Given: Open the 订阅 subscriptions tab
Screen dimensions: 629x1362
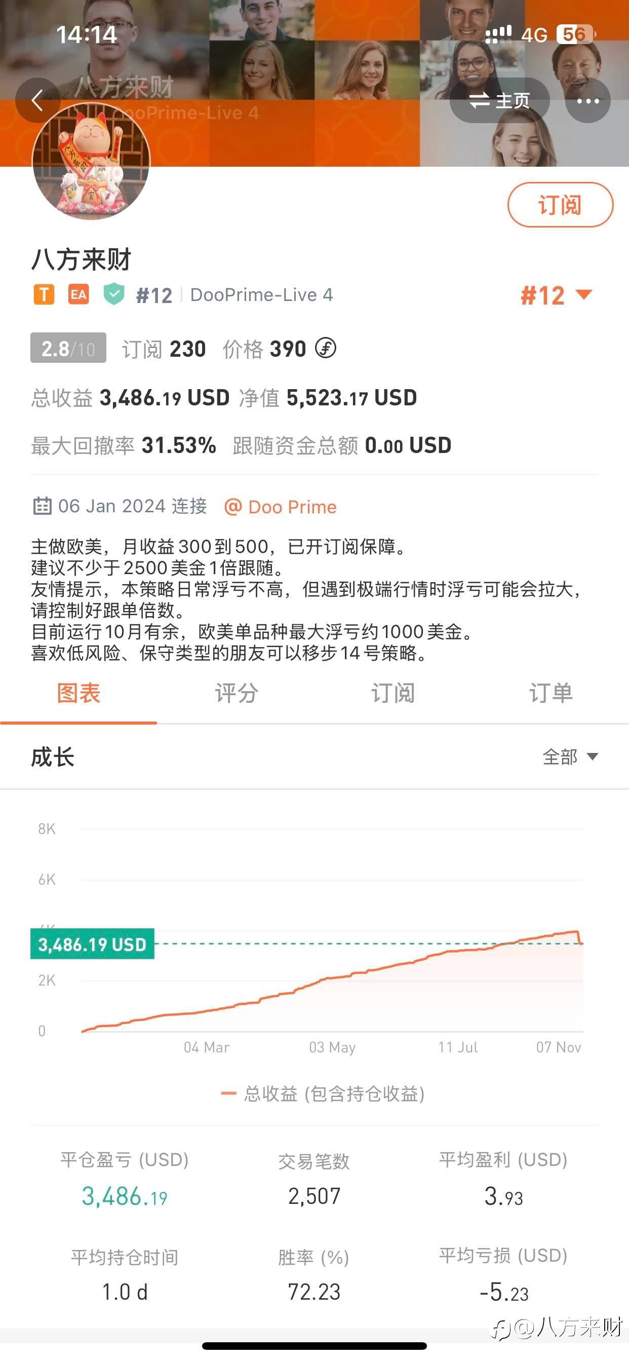Looking at the screenshot, I should pyautogui.click(x=392, y=693).
